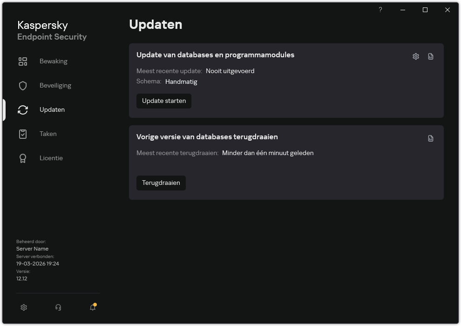Click the Bewaking grid icon
Viewport: 461px width, 326px height.
tap(22, 61)
